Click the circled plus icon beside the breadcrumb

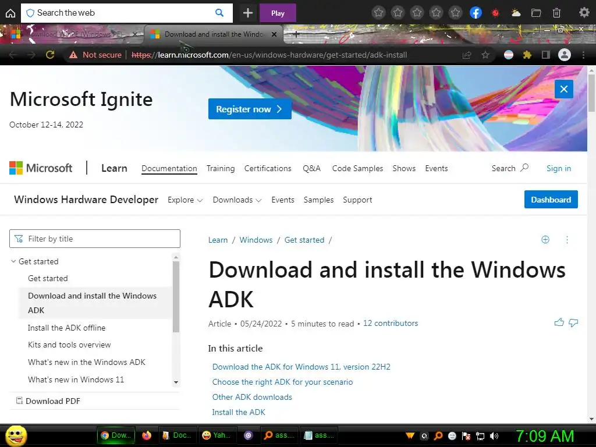click(545, 239)
